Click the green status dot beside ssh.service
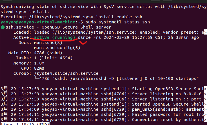This screenshot has width=207, height=125. point(3,27)
